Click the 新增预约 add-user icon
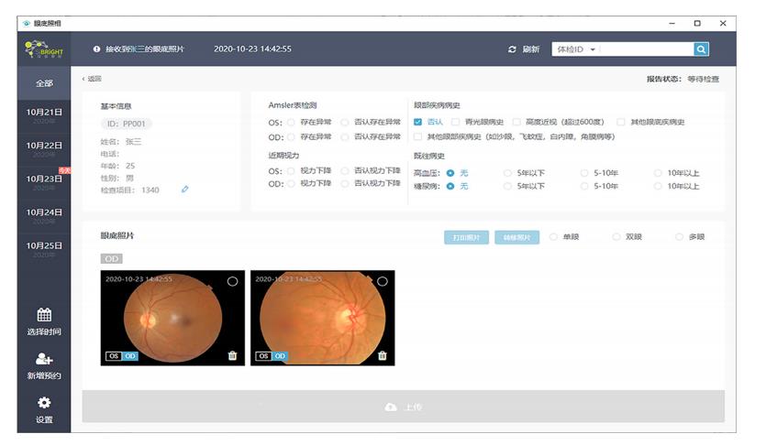This screenshot has height=445, width=766. point(43,359)
